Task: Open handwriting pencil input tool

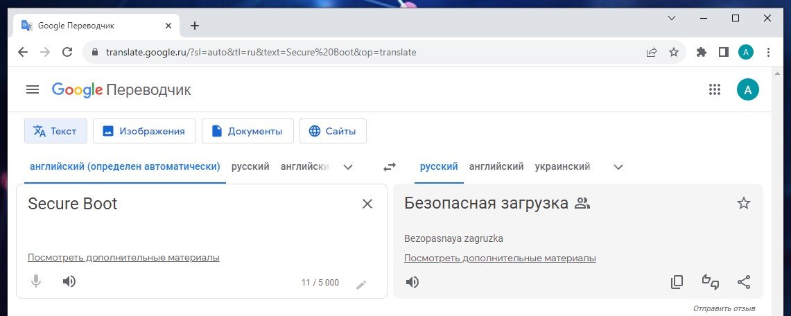Action: click(x=361, y=284)
